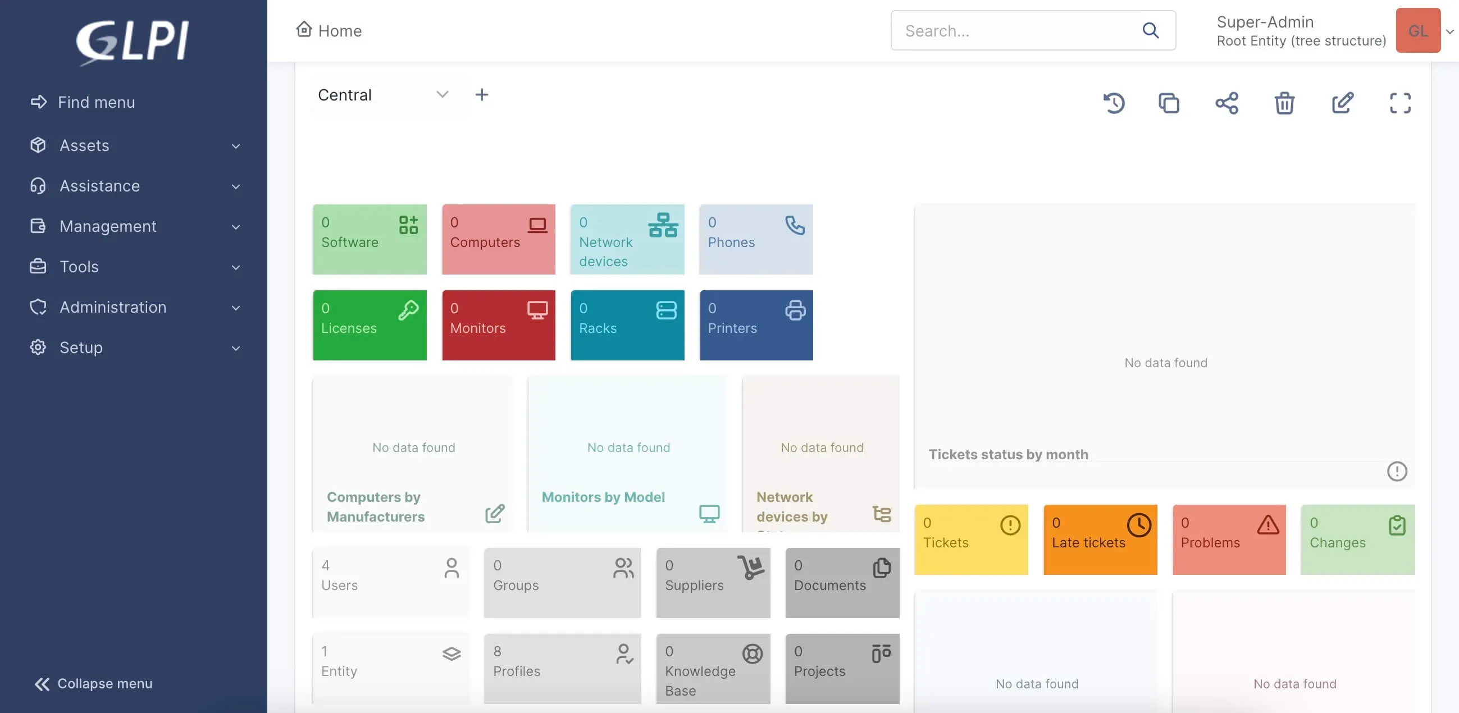The width and height of the screenshot is (1459, 713).
Task: Click the delete dashboard trash icon
Action: pyautogui.click(x=1284, y=103)
